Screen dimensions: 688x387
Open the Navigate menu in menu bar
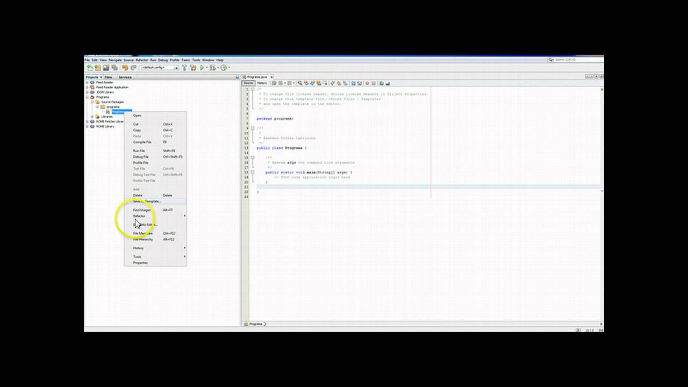click(115, 60)
